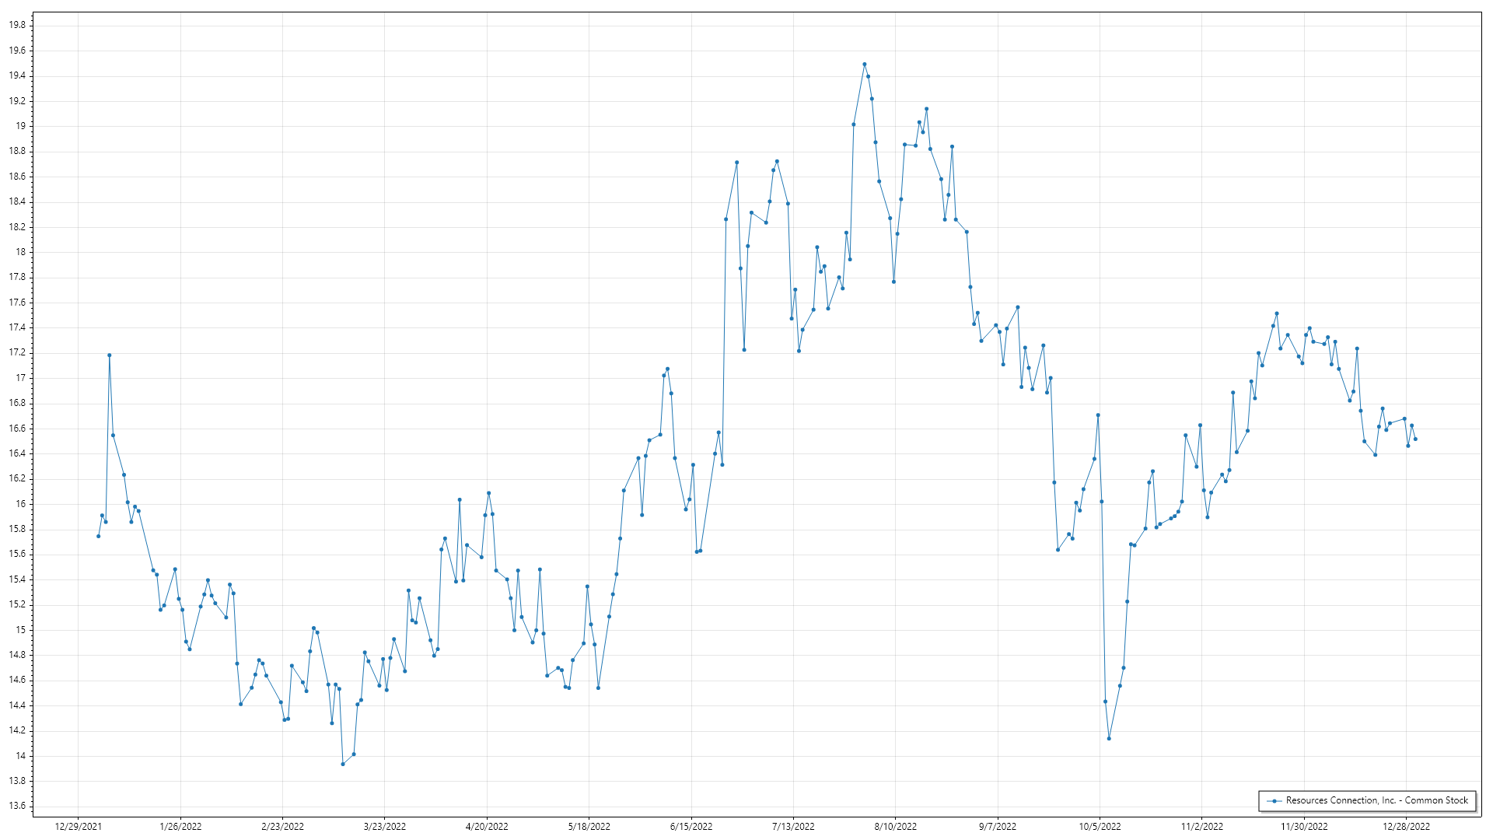The width and height of the screenshot is (1493, 840).
Task: Click the January spike point at 17.2
Action: click(x=109, y=355)
